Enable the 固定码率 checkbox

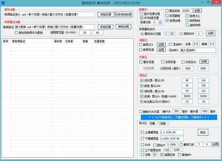167,11
